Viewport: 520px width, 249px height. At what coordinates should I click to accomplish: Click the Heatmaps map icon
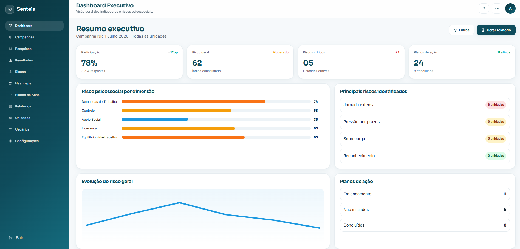[x=10, y=83]
